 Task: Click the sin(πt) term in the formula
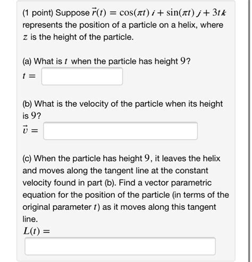[180, 13]
